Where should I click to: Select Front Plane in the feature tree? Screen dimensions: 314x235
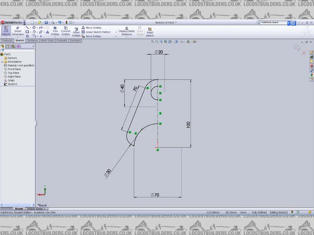(14, 69)
